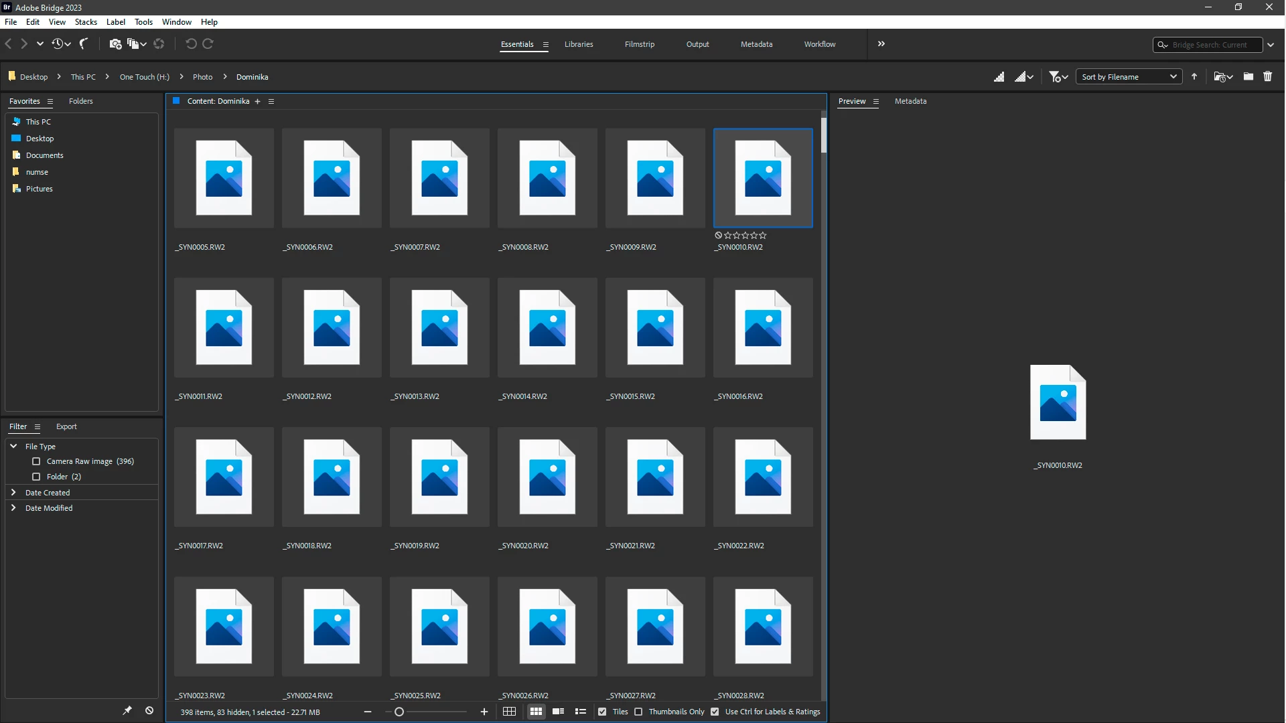Click the delete item trash icon
Screen dimensions: 1286x723
1267,77
